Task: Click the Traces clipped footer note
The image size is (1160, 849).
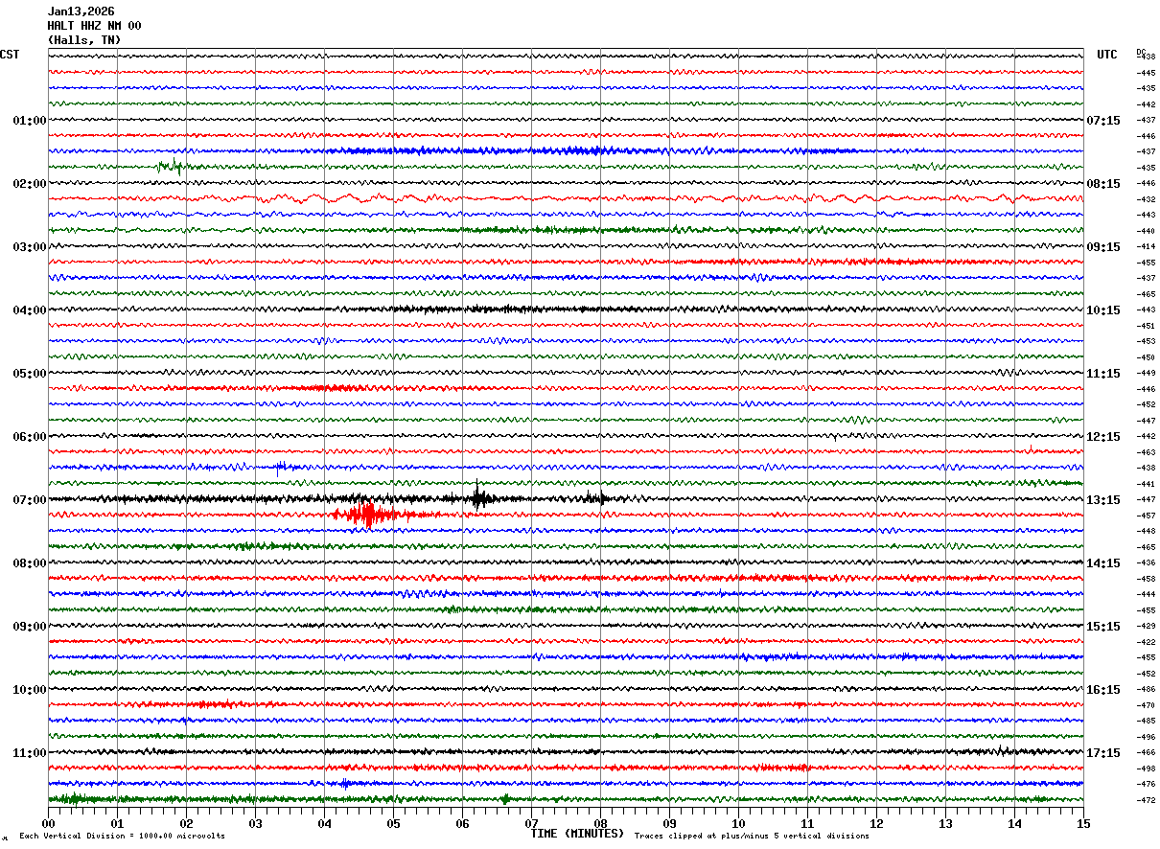Action: tap(752, 837)
